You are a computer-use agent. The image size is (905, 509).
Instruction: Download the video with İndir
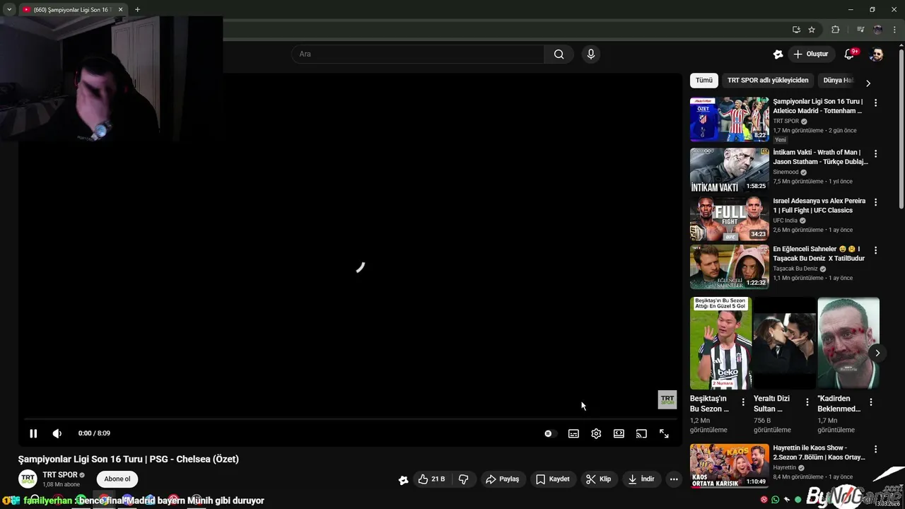coord(641,479)
